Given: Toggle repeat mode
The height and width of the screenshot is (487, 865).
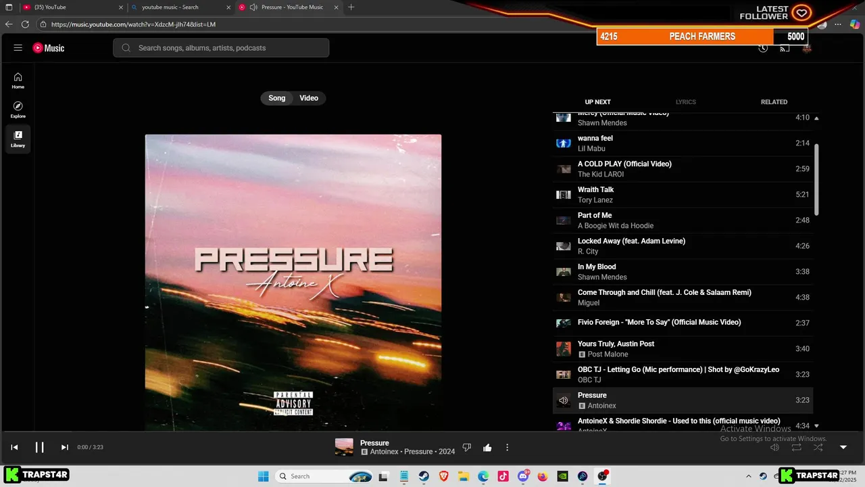Looking at the screenshot, I should 797,447.
